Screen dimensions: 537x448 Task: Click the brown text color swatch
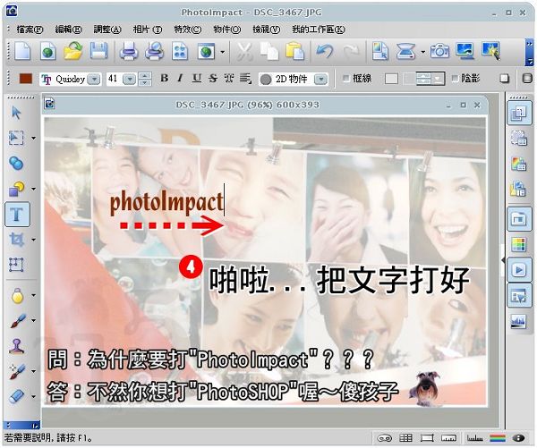(26, 79)
